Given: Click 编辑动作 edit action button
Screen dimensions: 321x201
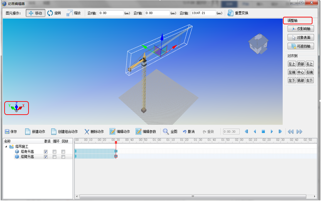Looking at the screenshot, I should pyautogui.click(x=120, y=131).
